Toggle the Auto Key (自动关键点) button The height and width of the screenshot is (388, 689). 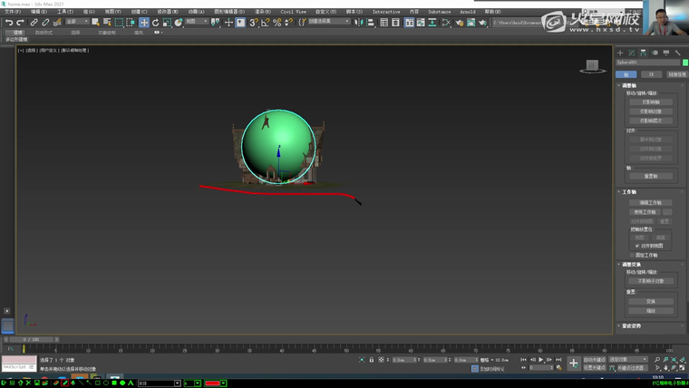[x=594, y=359]
